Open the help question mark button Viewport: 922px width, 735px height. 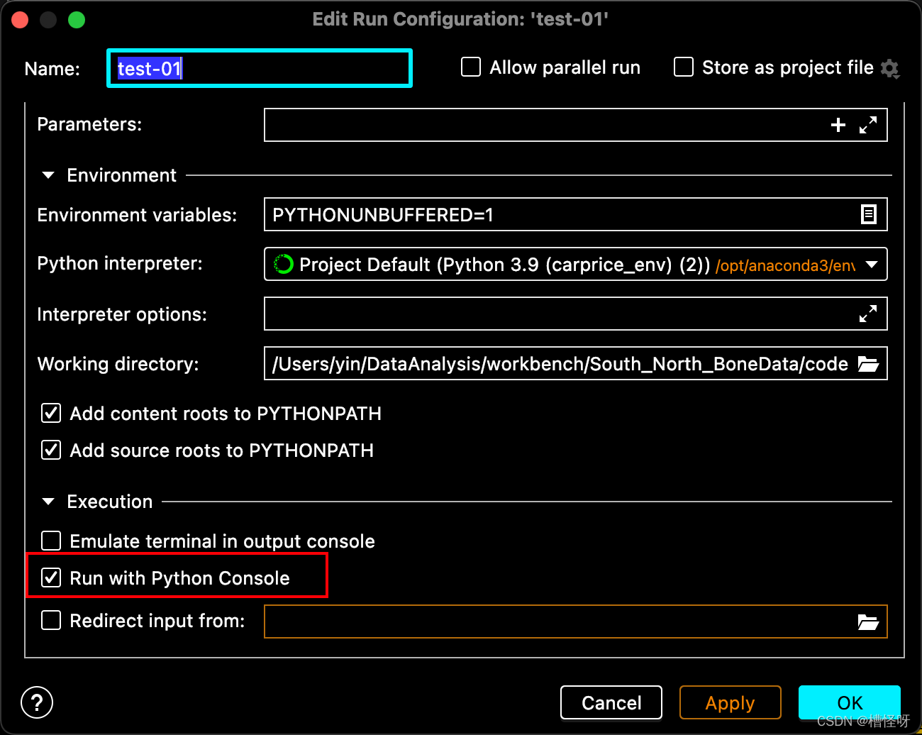(37, 702)
